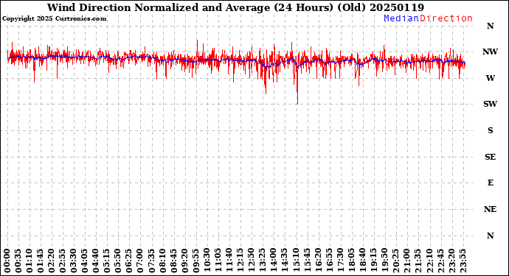Click the 05:50 time label

(118, 261)
